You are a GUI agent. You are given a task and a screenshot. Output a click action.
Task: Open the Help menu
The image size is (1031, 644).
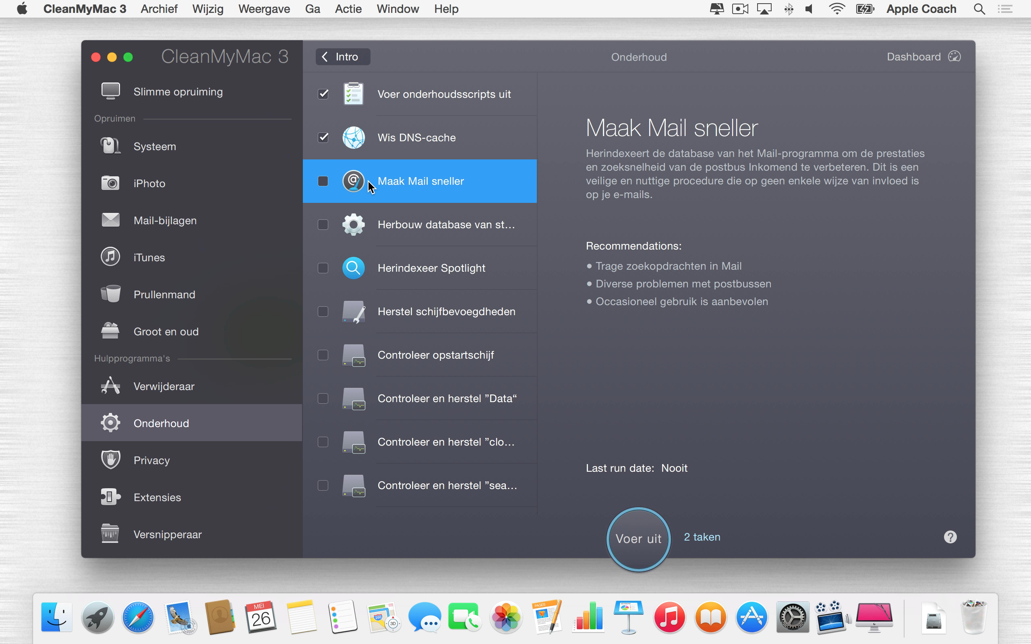pos(446,9)
